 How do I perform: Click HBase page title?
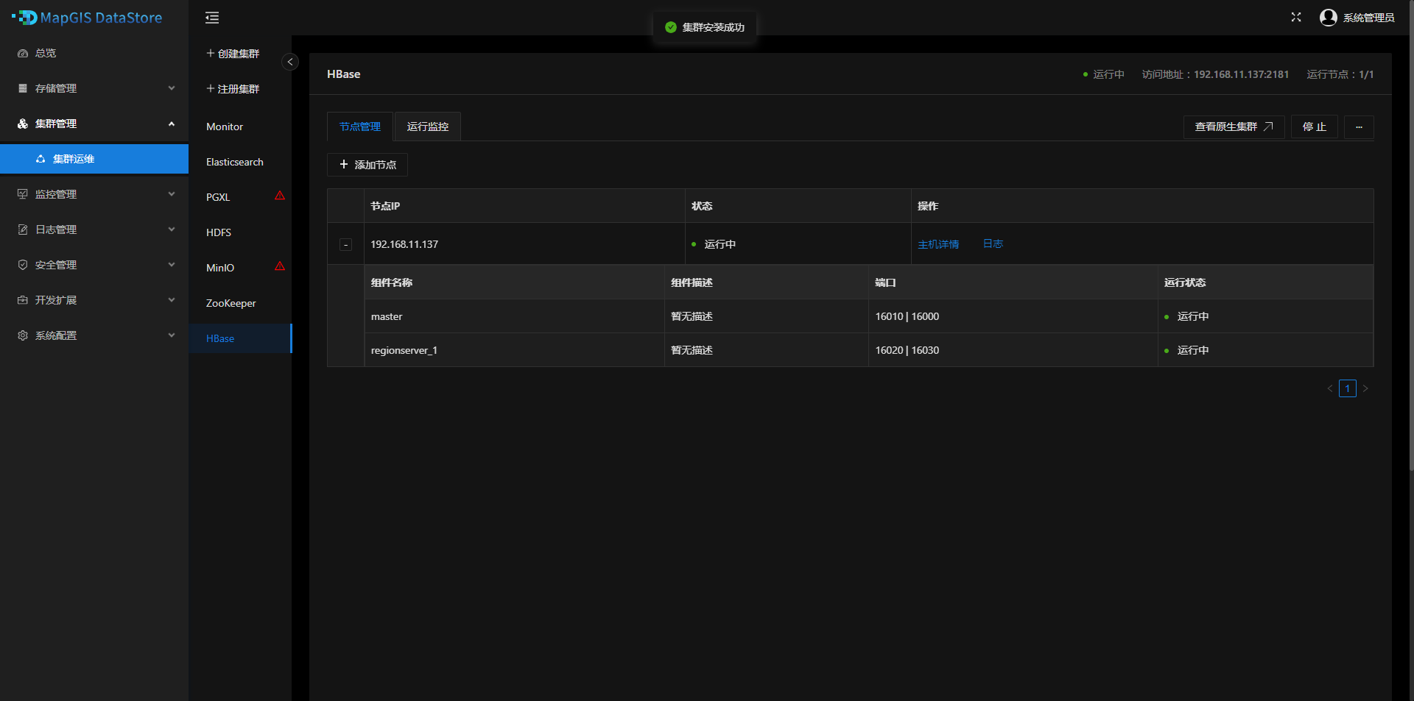point(344,74)
